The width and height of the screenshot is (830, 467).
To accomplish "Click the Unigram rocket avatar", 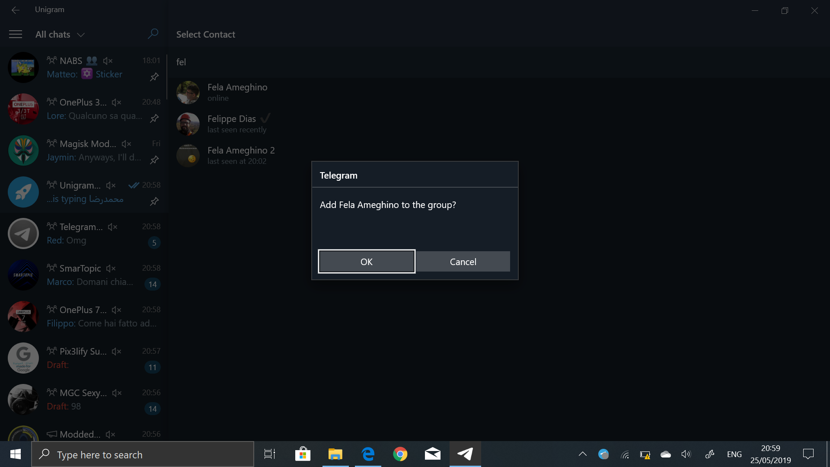I will pos(23,192).
